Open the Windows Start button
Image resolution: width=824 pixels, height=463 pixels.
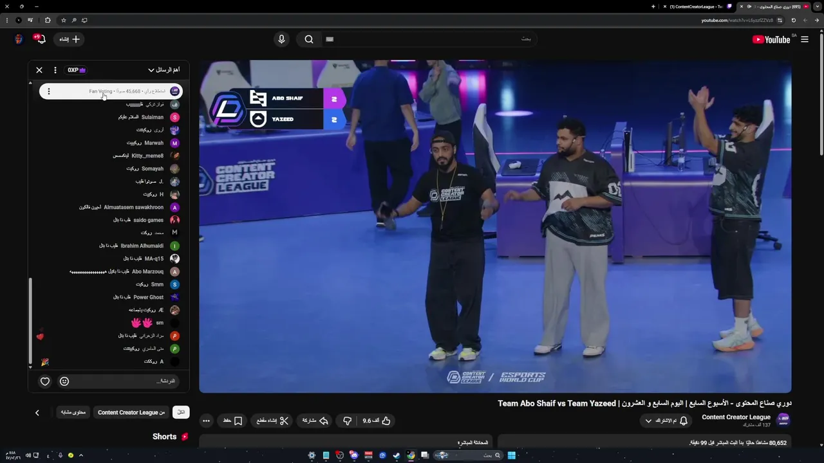tap(512, 455)
